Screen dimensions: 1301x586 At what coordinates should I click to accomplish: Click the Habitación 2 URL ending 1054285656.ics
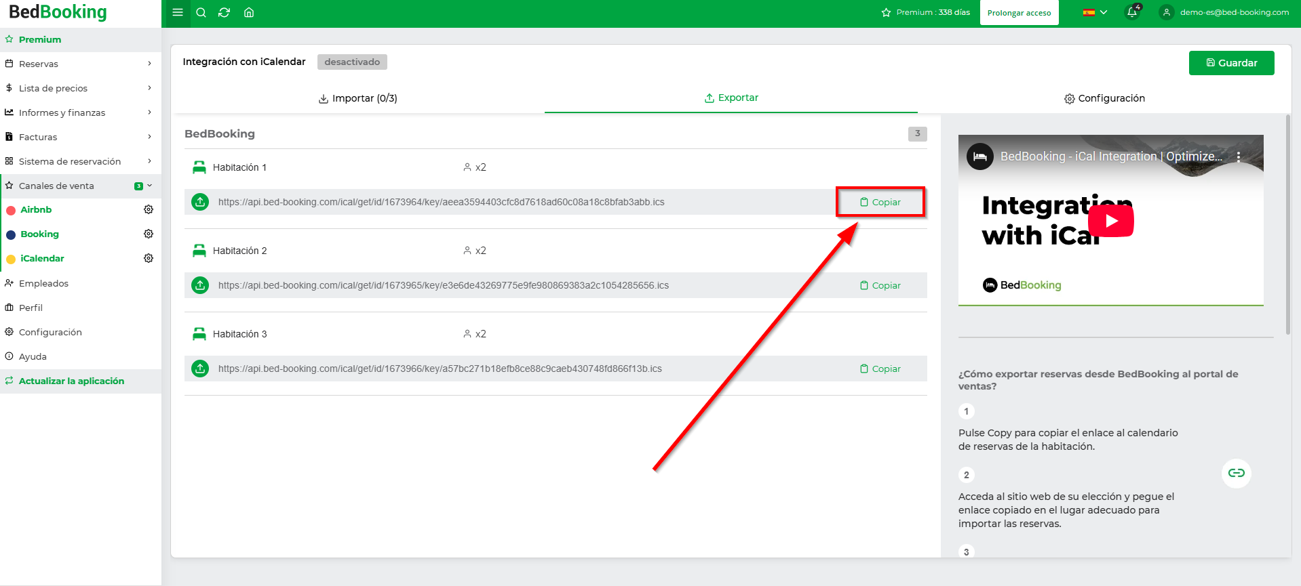444,285
